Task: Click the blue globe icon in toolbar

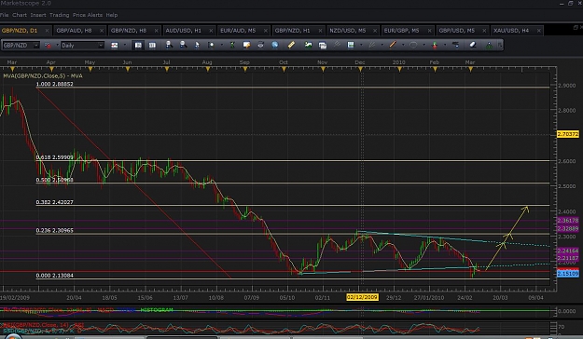Action: coord(275,45)
